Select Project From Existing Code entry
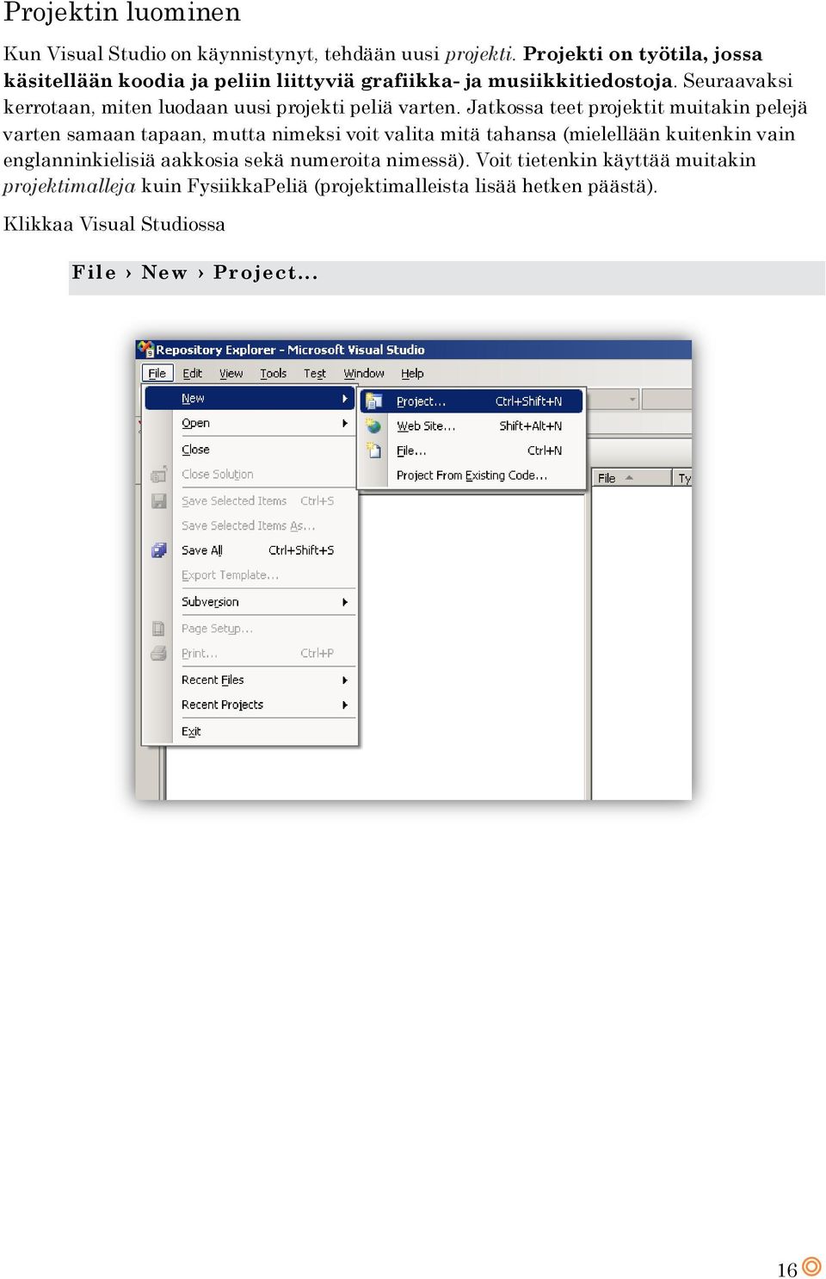826x1279 pixels. pos(472,475)
